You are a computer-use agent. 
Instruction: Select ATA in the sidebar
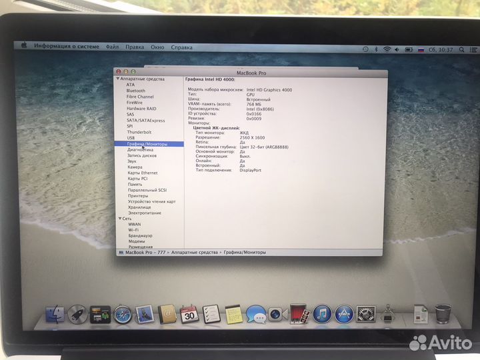pyautogui.click(x=131, y=85)
